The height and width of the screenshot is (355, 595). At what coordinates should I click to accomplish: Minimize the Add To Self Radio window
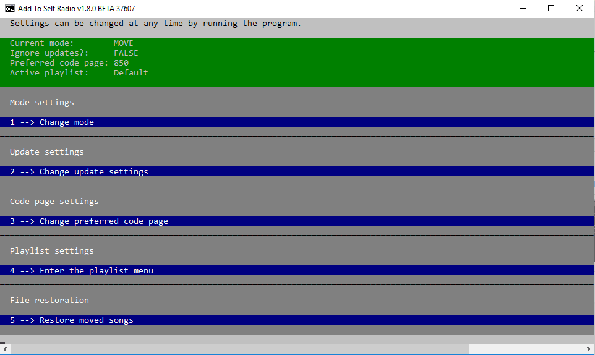pyautogui.click(x=523, y=9)
